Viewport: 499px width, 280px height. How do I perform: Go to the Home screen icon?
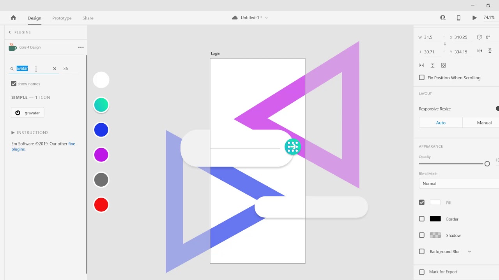[x=13, y=18]
